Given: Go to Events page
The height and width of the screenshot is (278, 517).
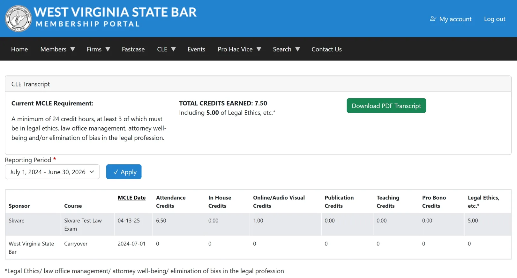Looking at the screenshot, I should click(x=196, y=49).
